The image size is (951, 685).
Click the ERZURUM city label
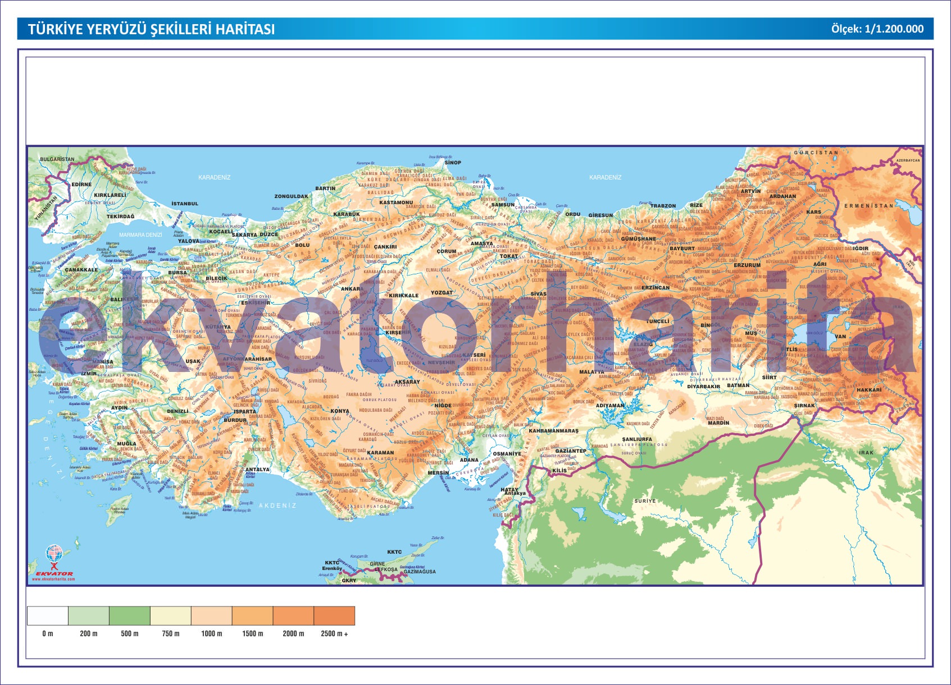pos(748,265)
